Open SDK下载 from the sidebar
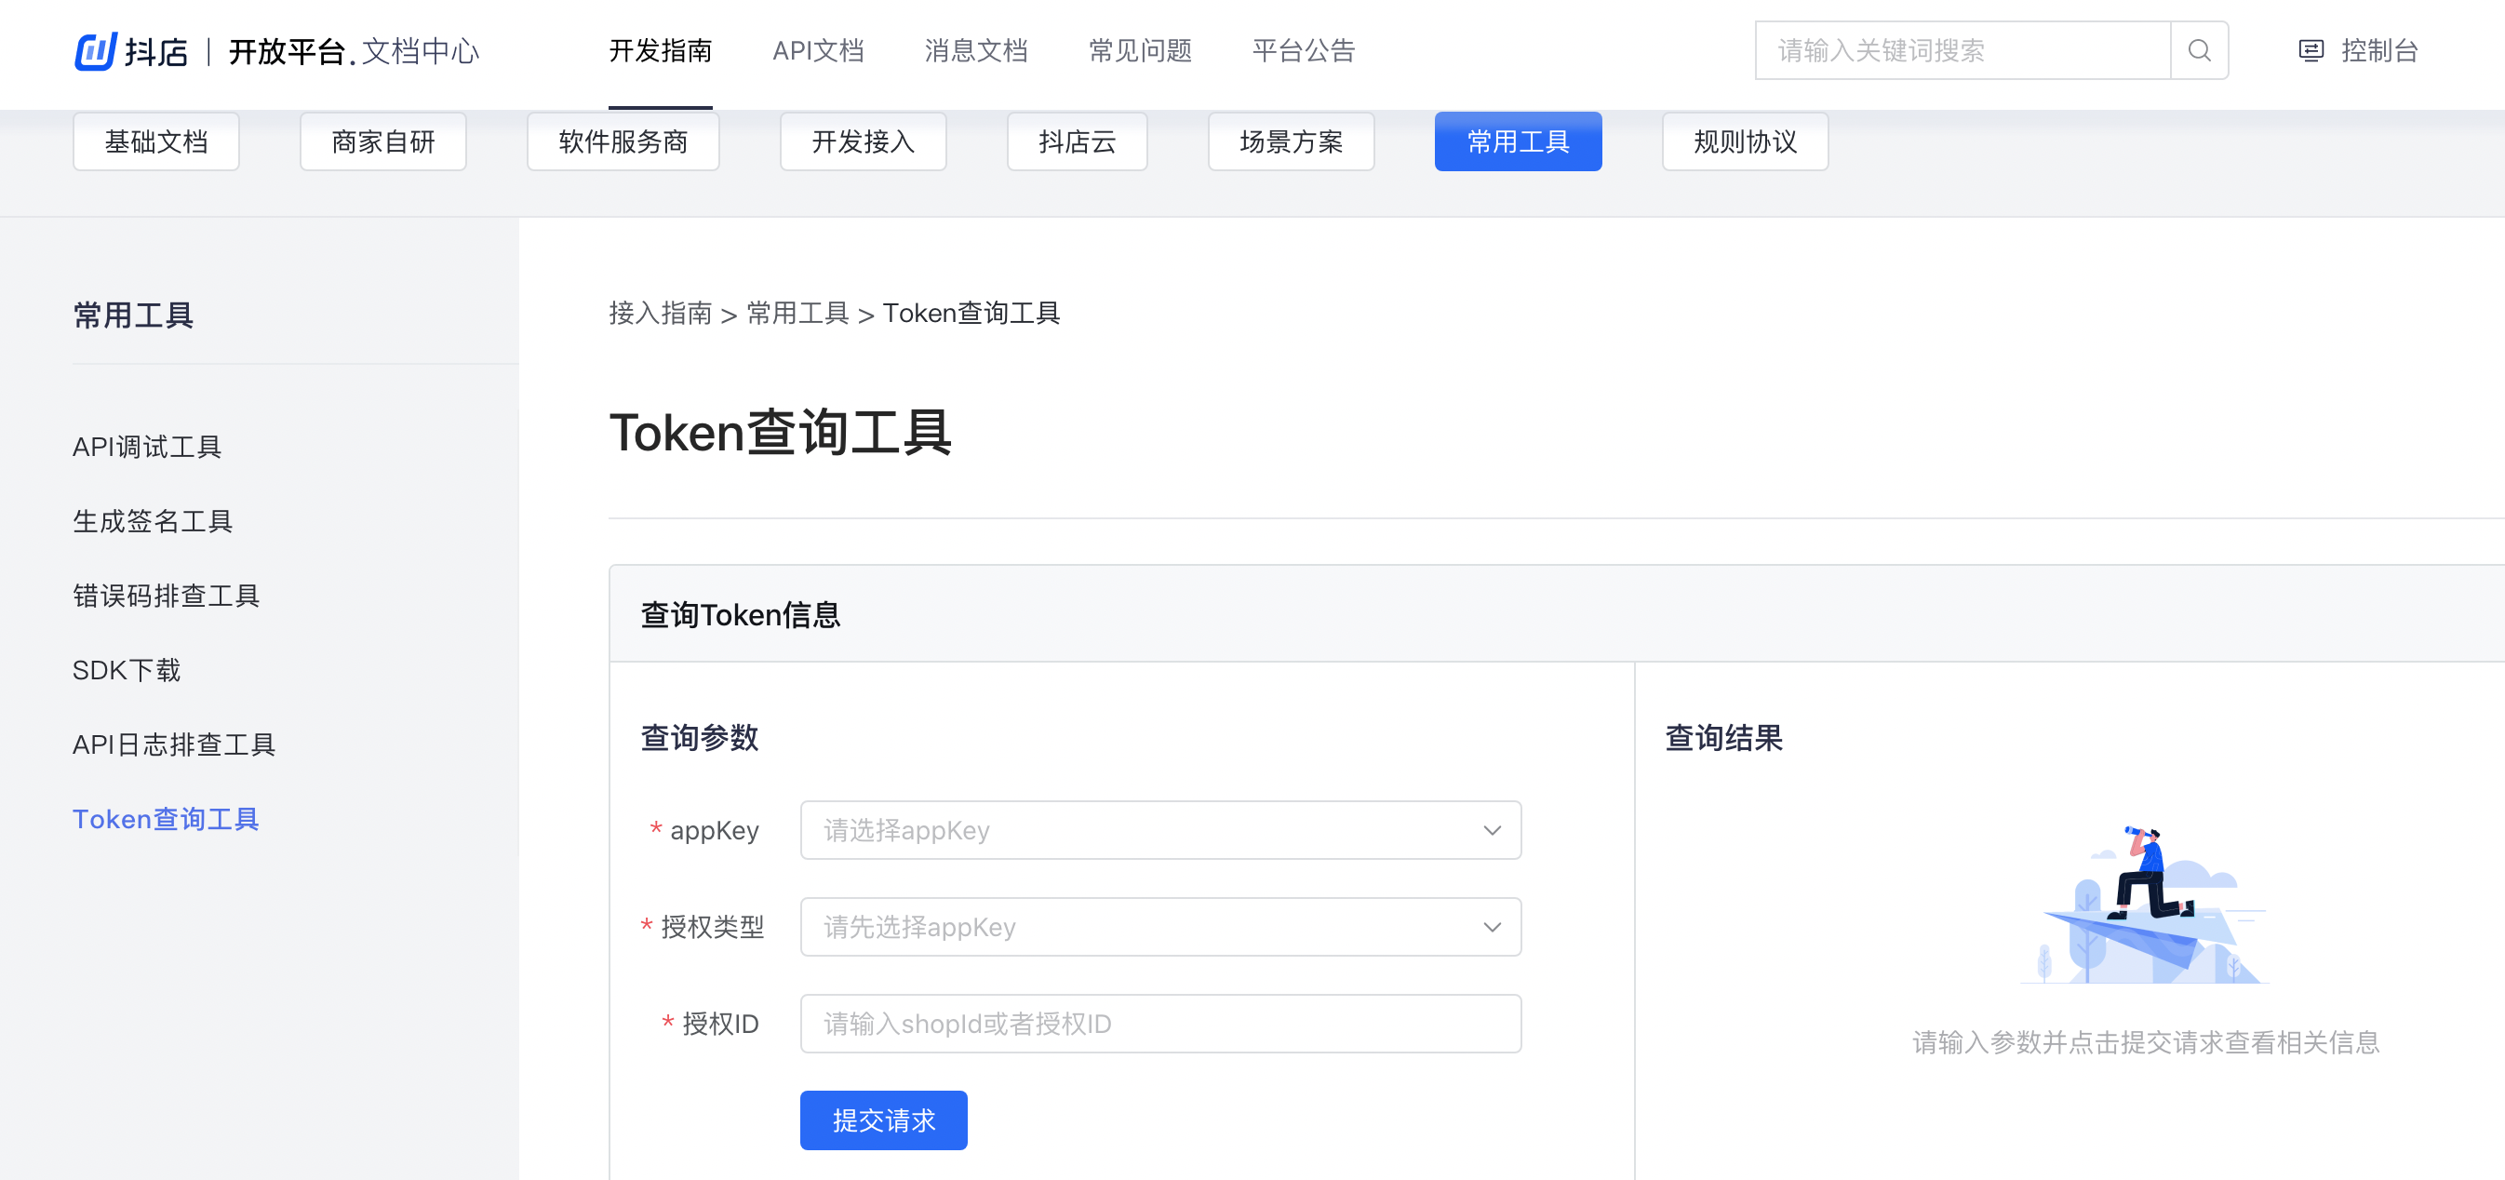Screen dimensions: 2505x1180 (x=127, y=670)
